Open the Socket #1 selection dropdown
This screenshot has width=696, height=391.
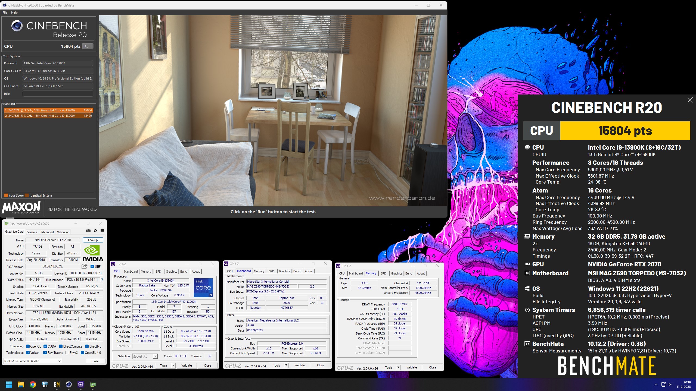[x=145, y=356]
